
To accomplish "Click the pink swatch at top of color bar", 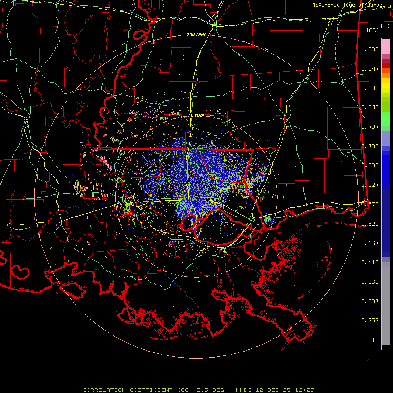I will coord(386,46).
